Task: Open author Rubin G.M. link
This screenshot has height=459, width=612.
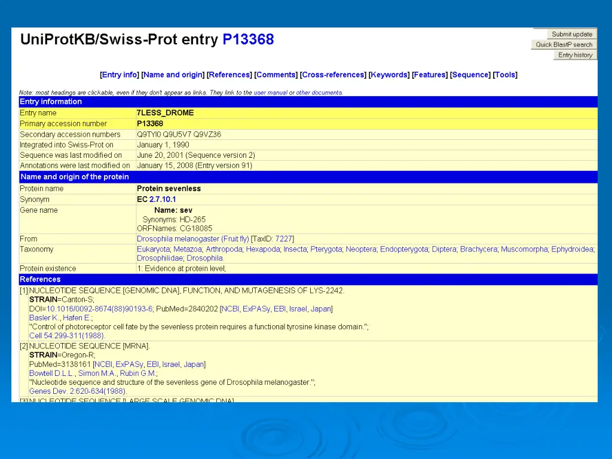Action: coord(138,374)
